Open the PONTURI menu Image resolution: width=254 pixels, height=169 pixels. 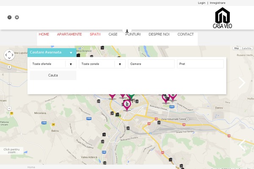(133, 34)
